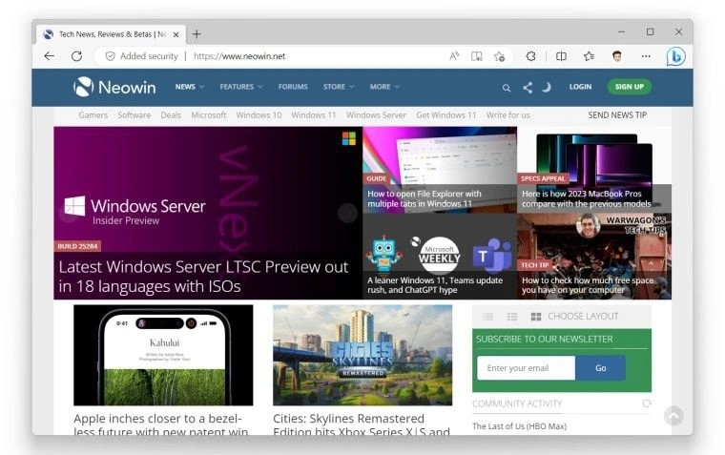Refresh Community Activity with its icon
The image size is (725, 455).
point(647,403)
